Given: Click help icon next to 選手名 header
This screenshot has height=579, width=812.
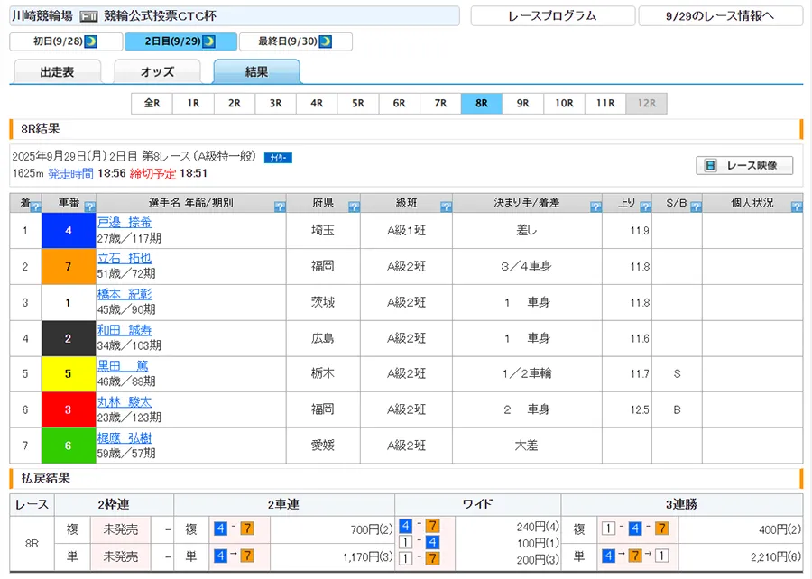Looking at the screenshot, I should click(x=279, y=207).
